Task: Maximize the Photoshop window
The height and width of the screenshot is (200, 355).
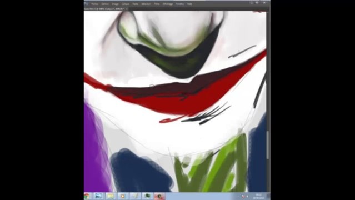Action: pyautogui.click(x=257, y=3)
